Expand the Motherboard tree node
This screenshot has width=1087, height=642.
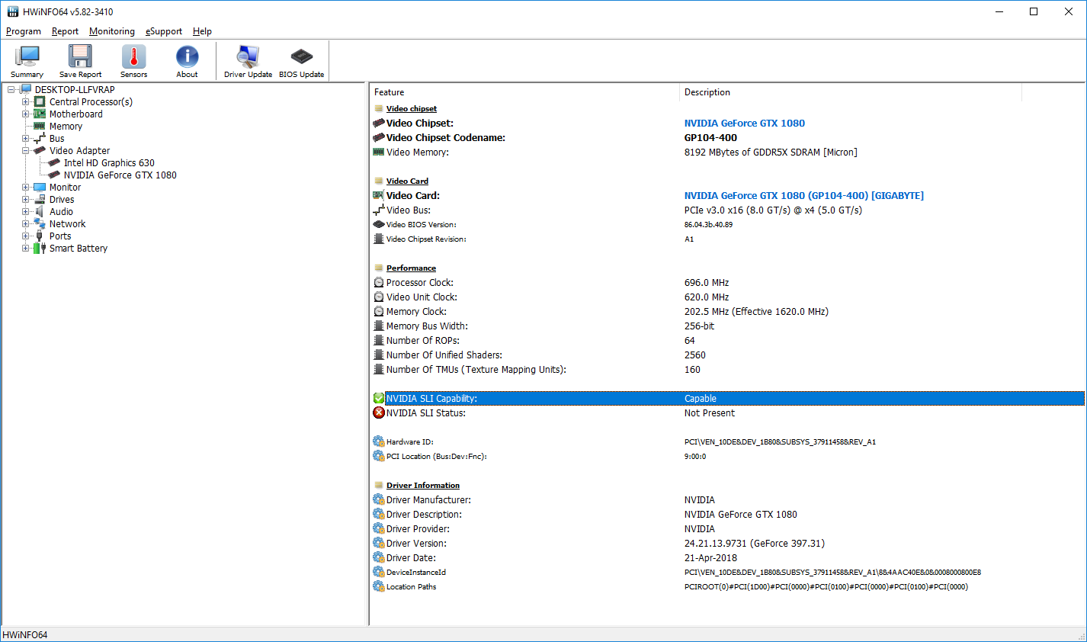pos(26,114)
